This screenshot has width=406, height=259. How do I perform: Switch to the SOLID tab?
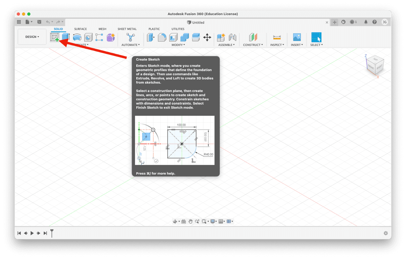click(x=58, y=29)
